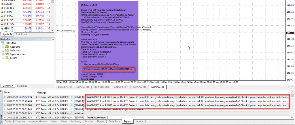Switch to CADCHFc,H1 chart tab
The height and width of the screenshot is (125, 295).
click(x=121, y=87)
